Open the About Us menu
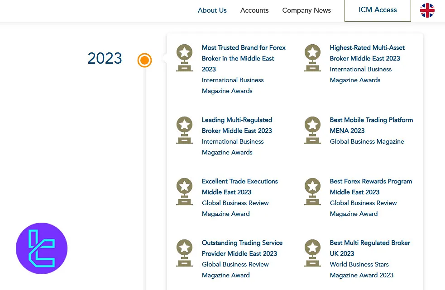445x290 pixels. 212,10
